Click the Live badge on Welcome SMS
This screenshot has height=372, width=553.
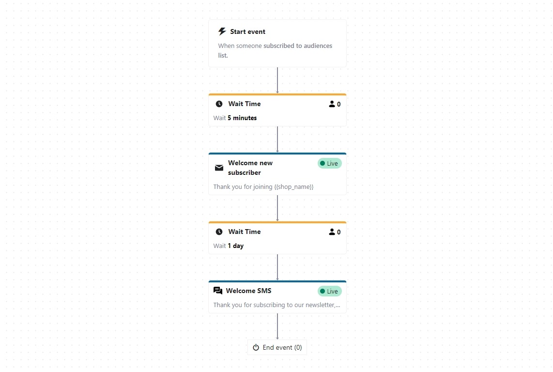(329, 291)
